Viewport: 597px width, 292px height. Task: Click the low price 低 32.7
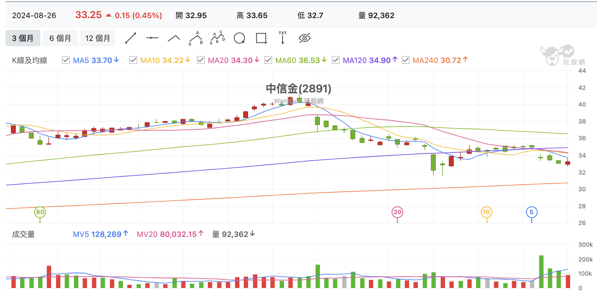(310, 16)
